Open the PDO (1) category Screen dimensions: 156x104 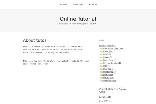click(107, 66)
